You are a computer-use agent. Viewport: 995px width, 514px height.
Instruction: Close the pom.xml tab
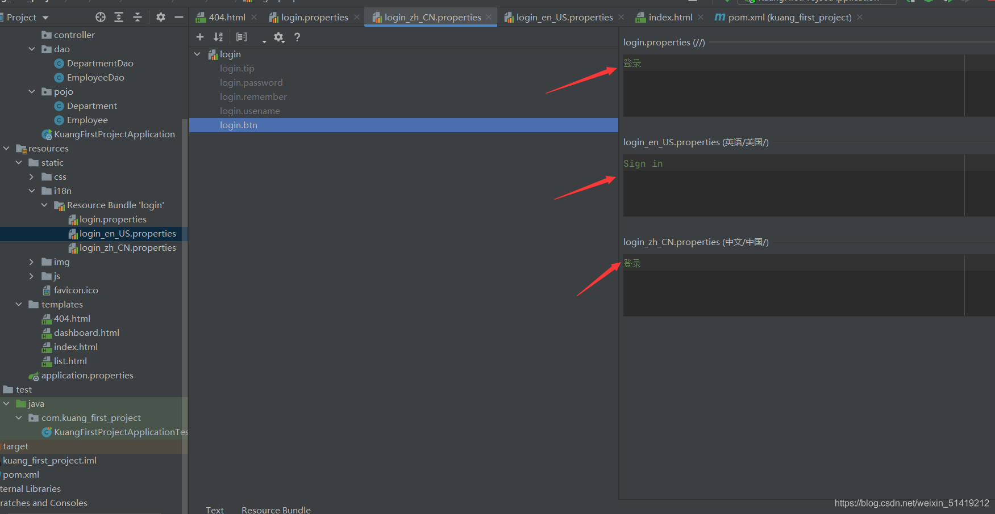[860, 17]
